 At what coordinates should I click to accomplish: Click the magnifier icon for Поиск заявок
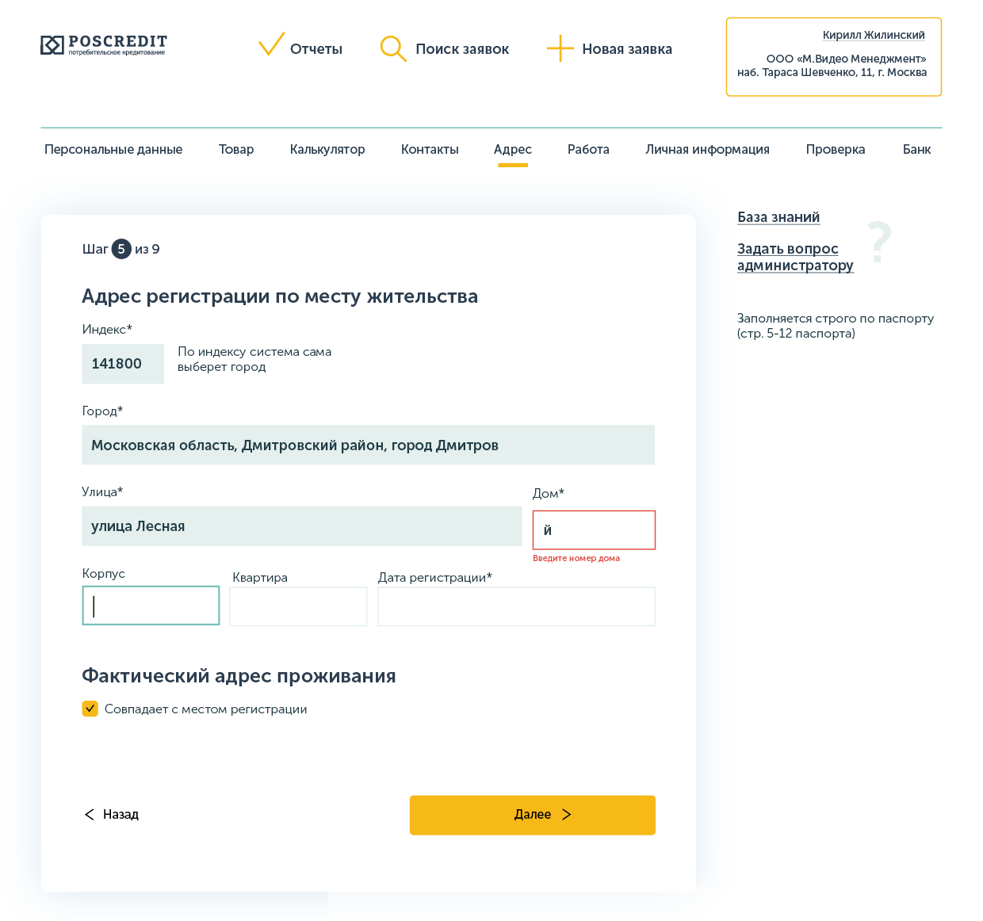[392, 48]
